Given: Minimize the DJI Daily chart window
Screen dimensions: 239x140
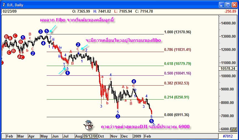Looking at the screenshot, I should (x=222, y=5).
